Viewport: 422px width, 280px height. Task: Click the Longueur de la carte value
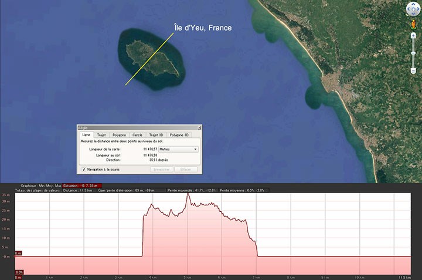coord(150,149)
